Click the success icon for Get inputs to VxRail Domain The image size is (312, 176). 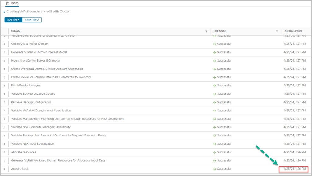(x=214, y=44)
